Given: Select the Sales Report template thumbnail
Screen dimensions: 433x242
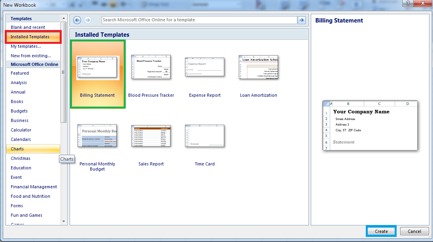Looking at the screenshot, I should (151, 136).
